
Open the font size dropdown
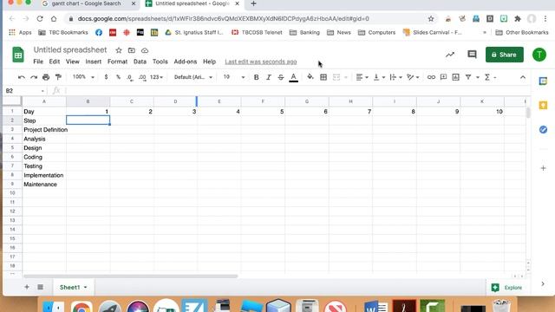234,77
